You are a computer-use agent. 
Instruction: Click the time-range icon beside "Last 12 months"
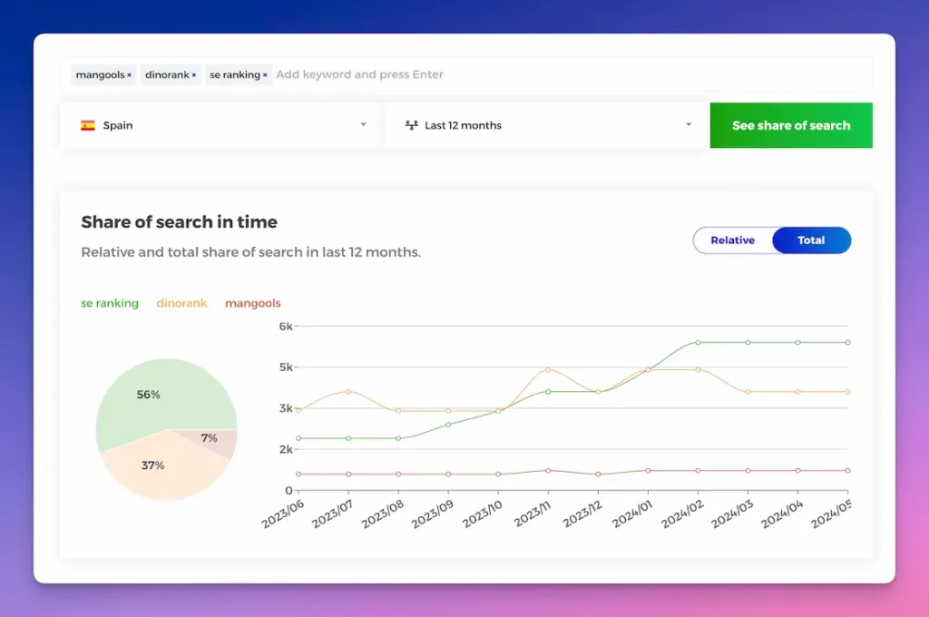pos(410,125)
